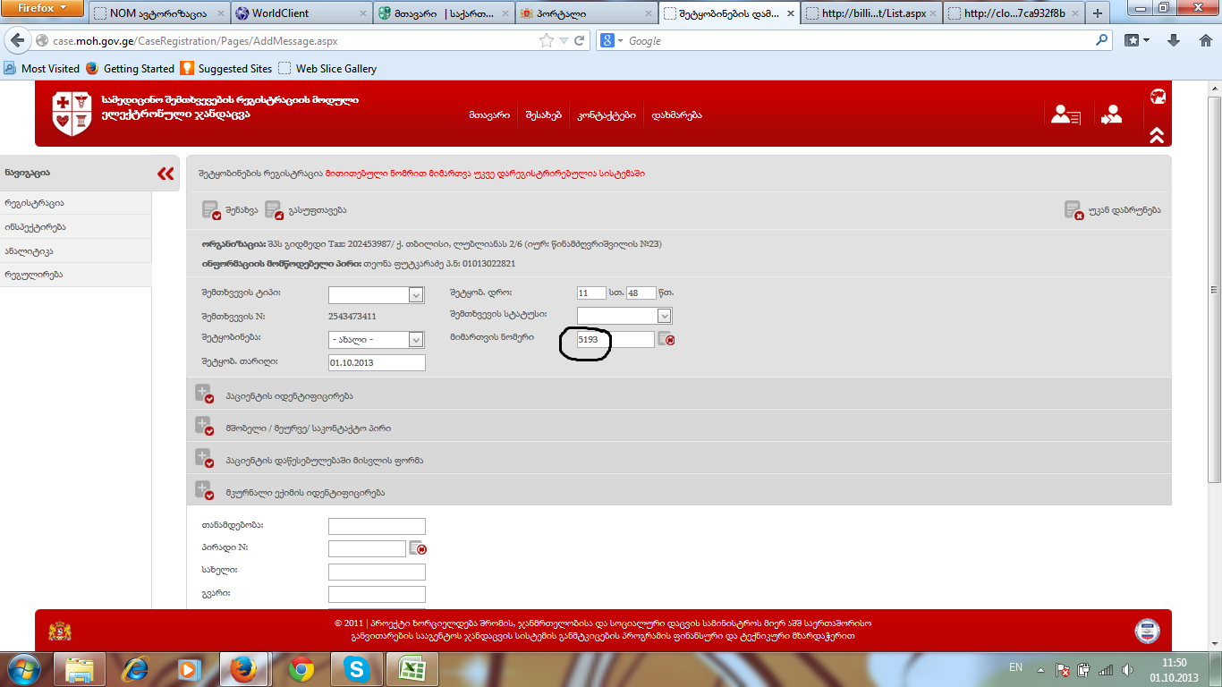Expand the patient identification (პაციენტის იდენტიფიცირება) section

pyautogui.click(x=204, y=395)
